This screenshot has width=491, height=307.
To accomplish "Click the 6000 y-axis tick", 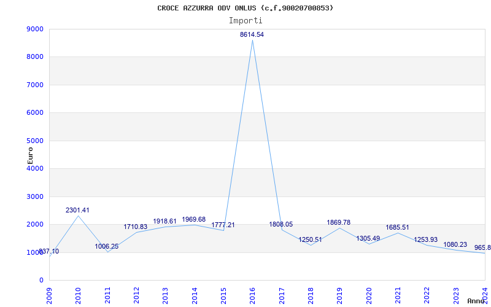I will click(x=35, y=113).
